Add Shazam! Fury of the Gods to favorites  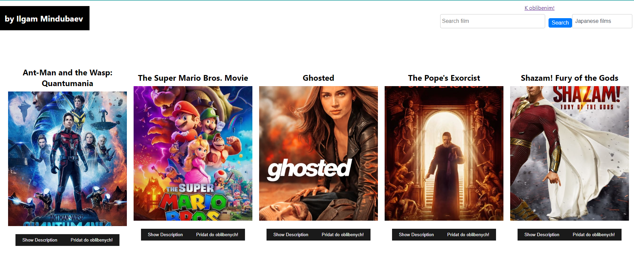tap(594, 234)
